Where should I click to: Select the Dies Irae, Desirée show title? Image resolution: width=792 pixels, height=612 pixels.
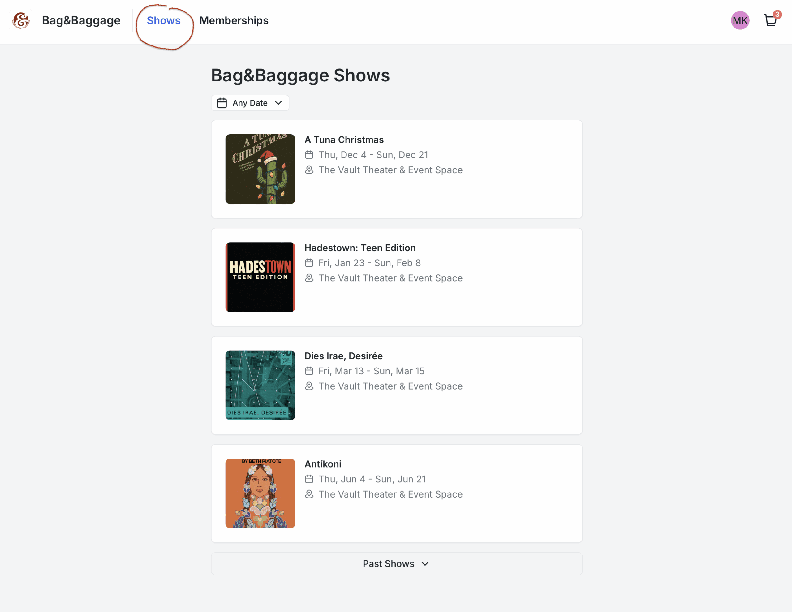click(x=343, y=356)
